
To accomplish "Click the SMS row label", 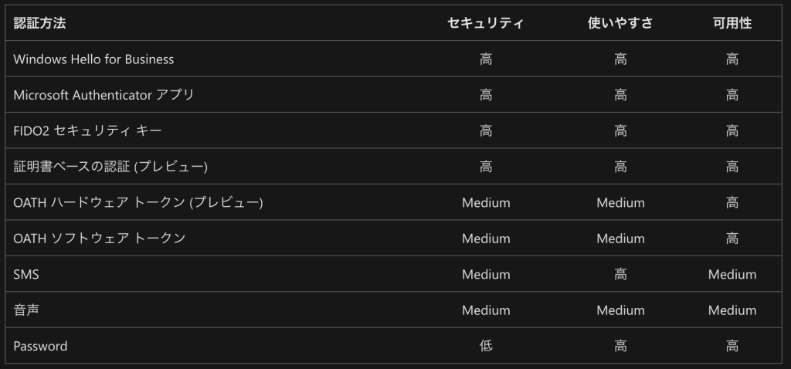I will (26, 274).
